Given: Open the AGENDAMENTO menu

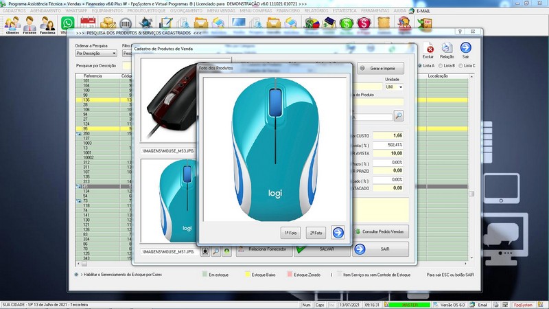Looking at the screenshot, I should (45, 11).
